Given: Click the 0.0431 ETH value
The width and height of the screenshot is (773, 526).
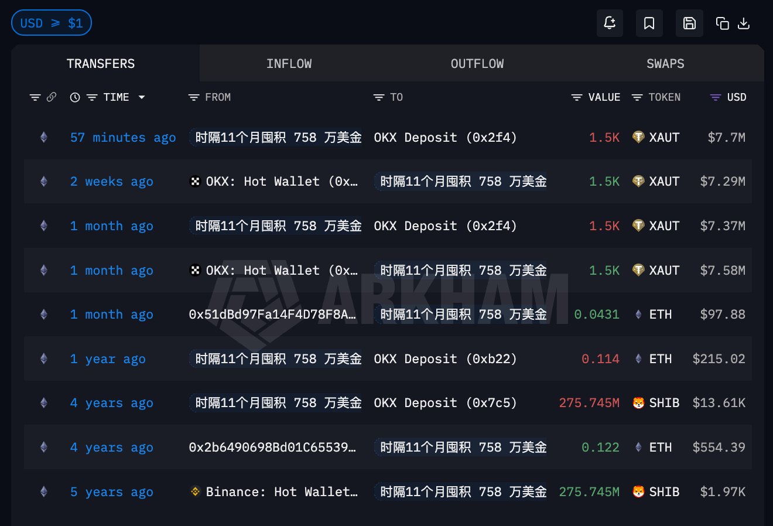Looking at the screenshot, I should pyautogui.click(x=597, y=315).
